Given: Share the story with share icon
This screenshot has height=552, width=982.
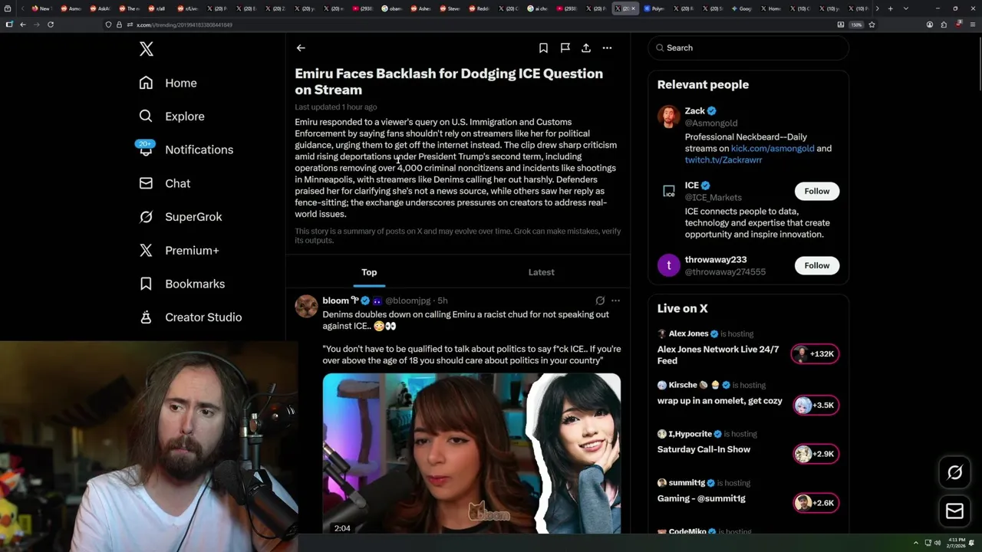Looking at the screenshot, I should tap(586, 48).
